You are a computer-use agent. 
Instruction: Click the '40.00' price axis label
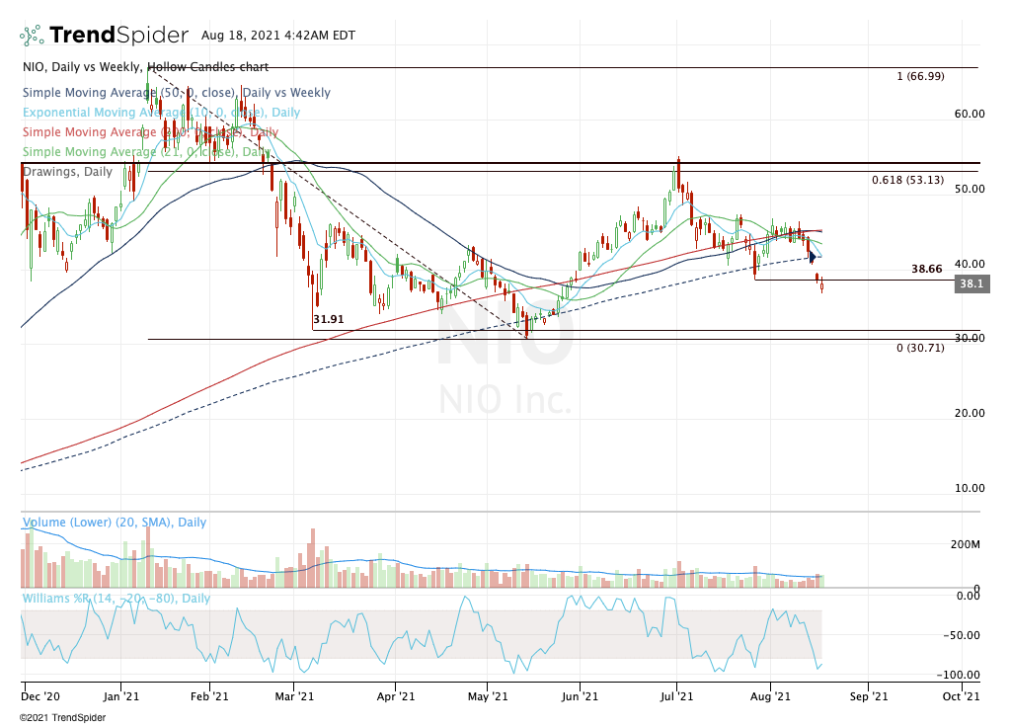(x=970, y=264)
